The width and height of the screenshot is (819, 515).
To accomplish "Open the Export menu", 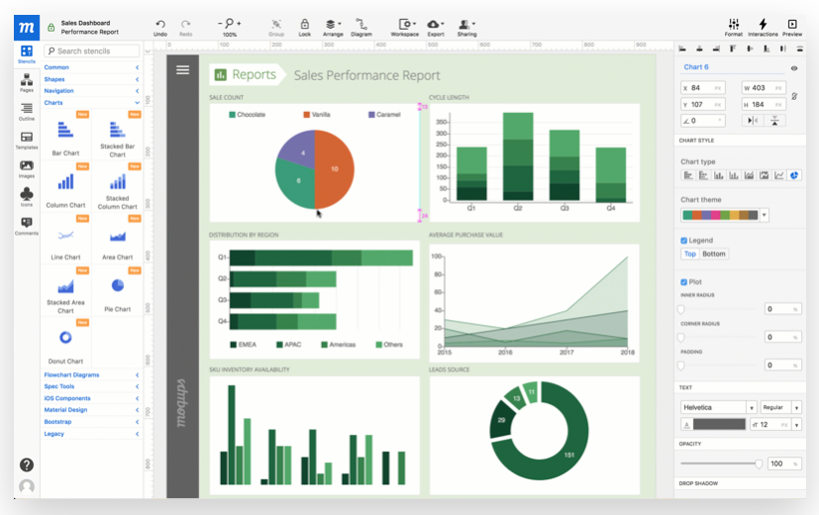I will point(436,27).
